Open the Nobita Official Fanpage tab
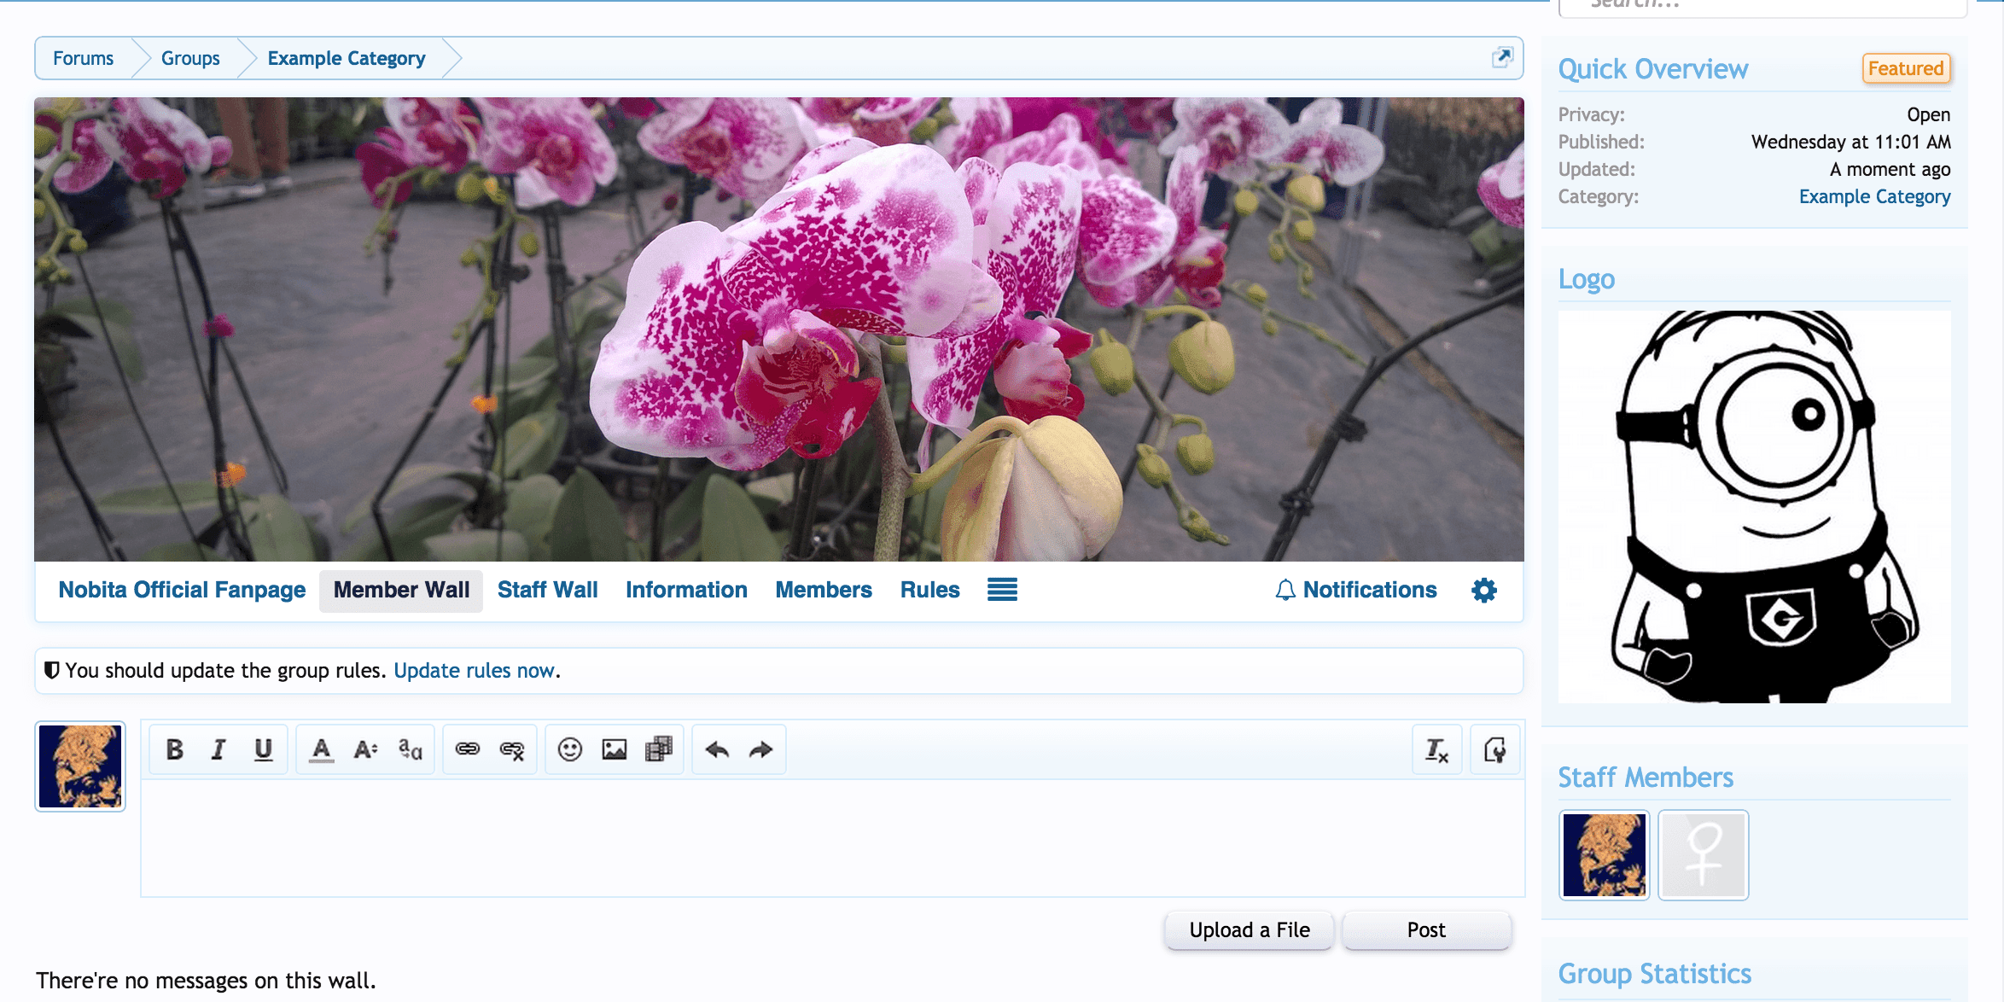 182,590
